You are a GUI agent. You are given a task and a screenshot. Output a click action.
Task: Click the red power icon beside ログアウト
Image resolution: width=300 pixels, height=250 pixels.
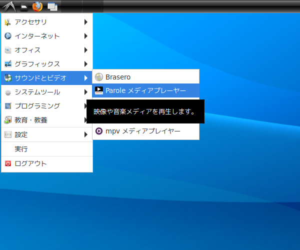8,163
